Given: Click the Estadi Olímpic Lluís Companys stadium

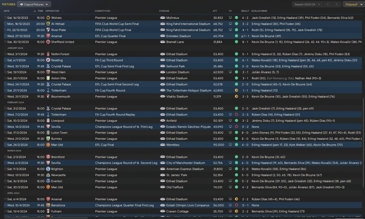Looking at the screenshot, I should tap(188, 205).
